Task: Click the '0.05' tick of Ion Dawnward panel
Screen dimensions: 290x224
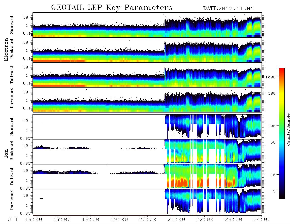Action: [x=25, y=213]
